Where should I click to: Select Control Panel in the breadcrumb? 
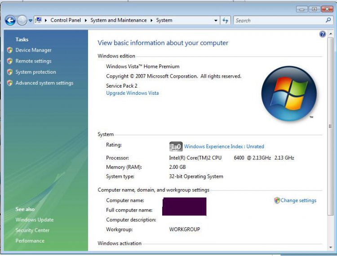(66, 20)
